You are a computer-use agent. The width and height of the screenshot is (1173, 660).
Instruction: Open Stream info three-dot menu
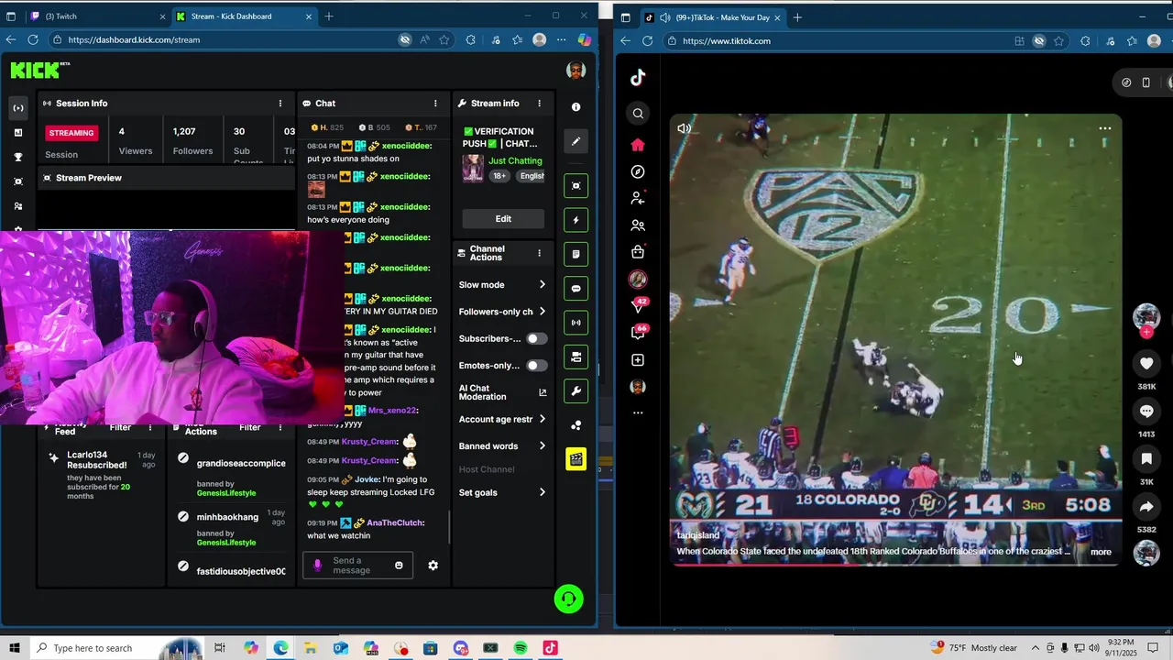click(539, 104)
